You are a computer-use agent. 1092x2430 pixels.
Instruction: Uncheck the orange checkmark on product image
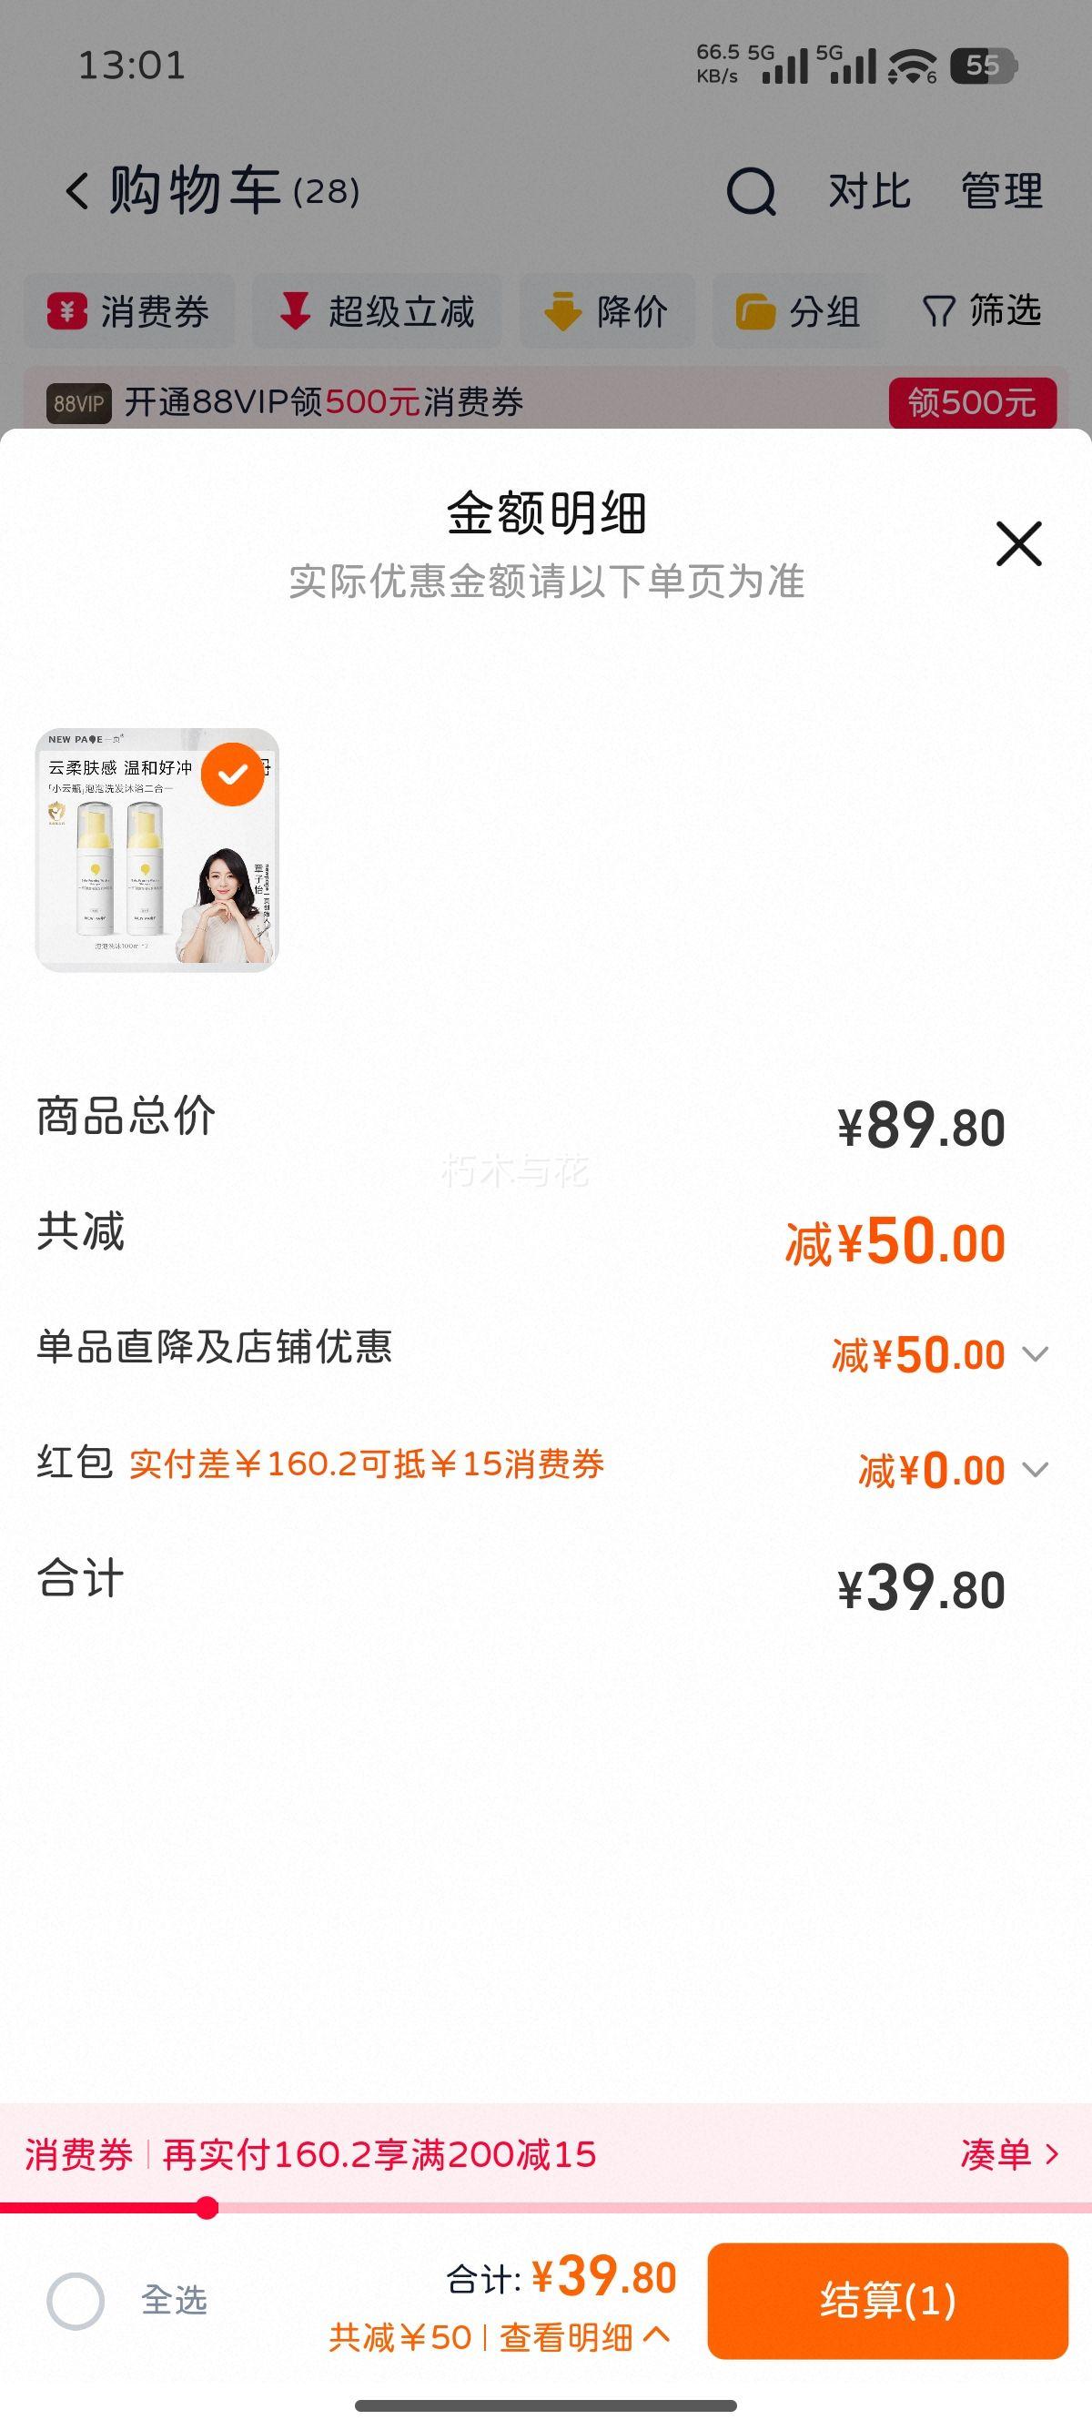[233, 775]
